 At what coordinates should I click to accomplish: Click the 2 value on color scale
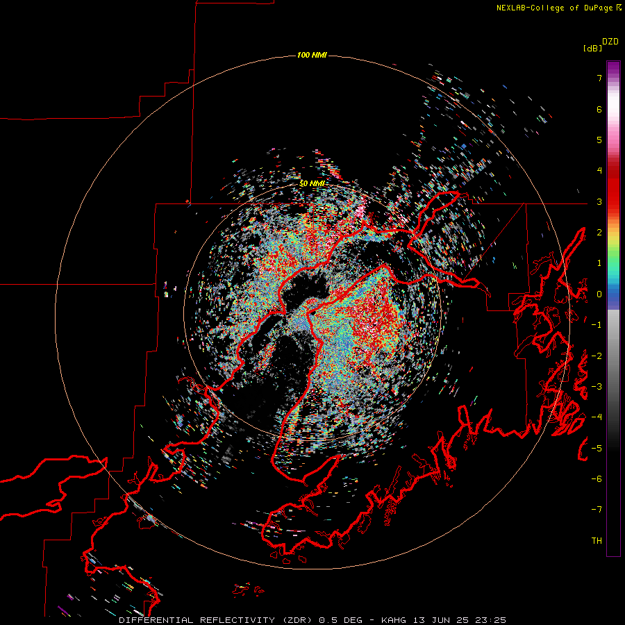coord(599,233)
